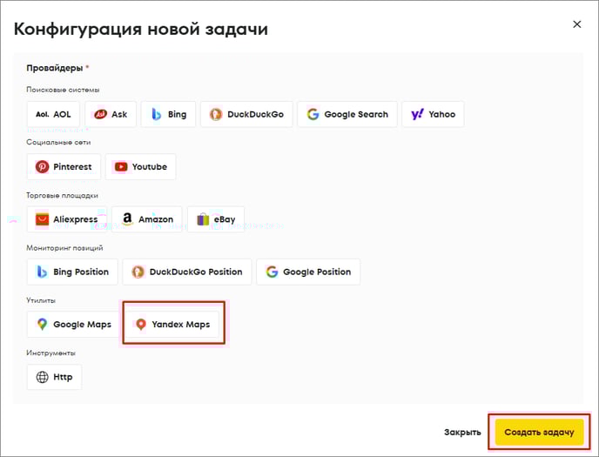Select the AOL provider
This screenshot has width=599, height=457.
pos(53,114)
